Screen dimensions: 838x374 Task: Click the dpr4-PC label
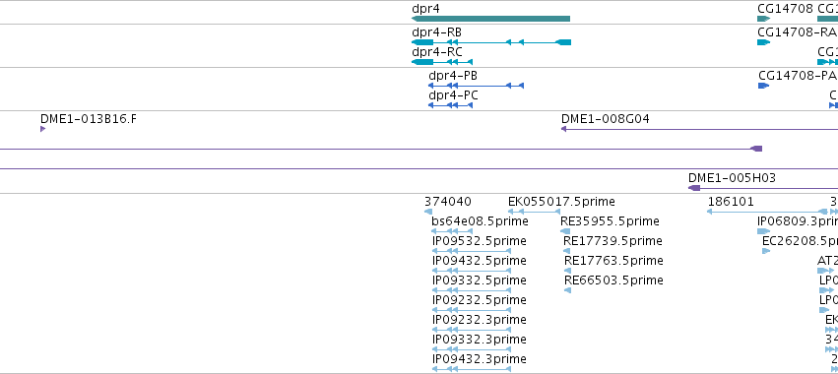coord(453,95)
